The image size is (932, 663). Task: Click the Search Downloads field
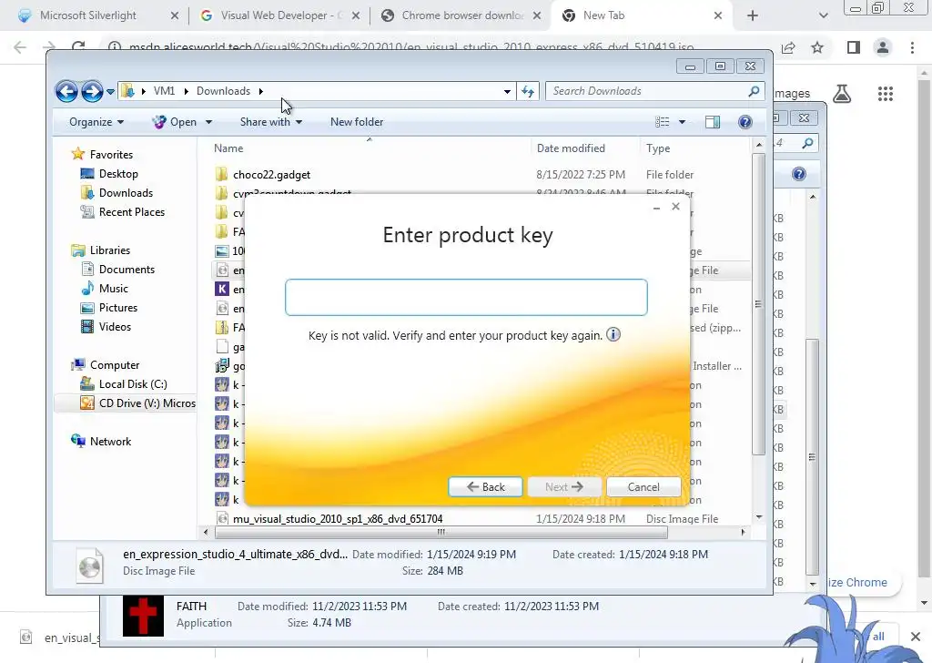647,91
